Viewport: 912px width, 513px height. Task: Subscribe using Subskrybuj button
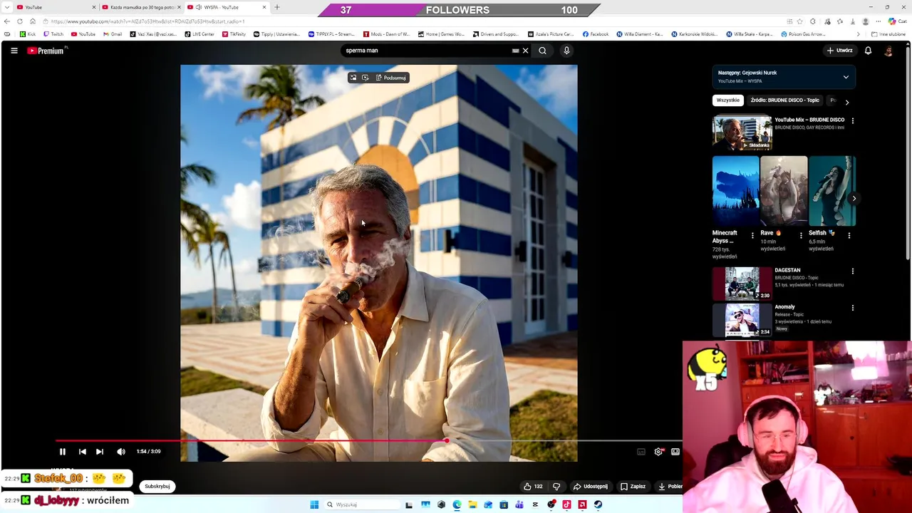[x=157, y=487]
